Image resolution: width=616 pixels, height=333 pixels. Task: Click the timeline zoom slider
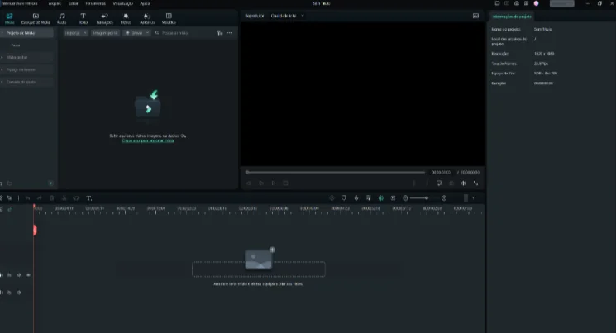click(x=418, y=198)
